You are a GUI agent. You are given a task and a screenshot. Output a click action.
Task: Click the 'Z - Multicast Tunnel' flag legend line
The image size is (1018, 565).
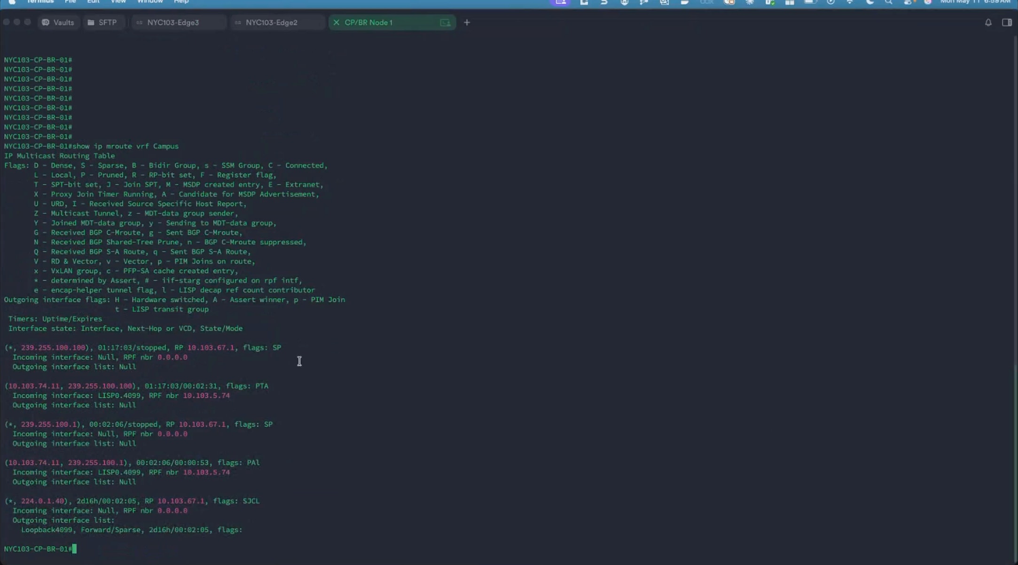136,213
